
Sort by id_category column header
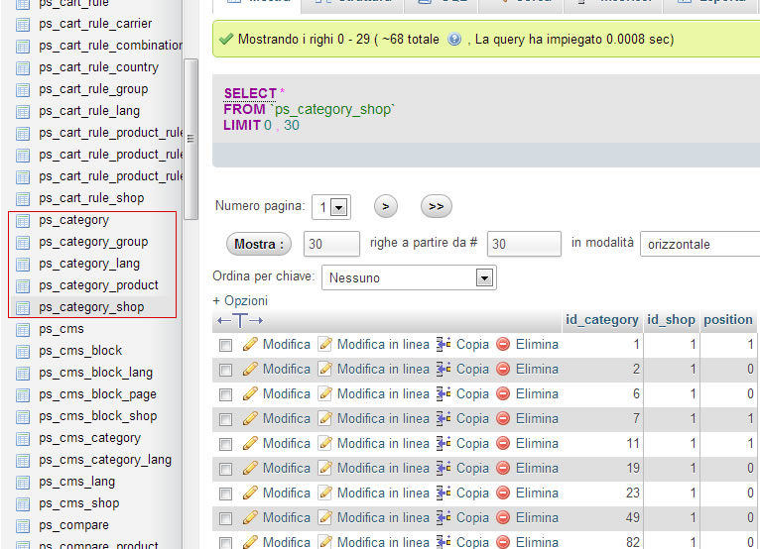(x=602, y=319)
